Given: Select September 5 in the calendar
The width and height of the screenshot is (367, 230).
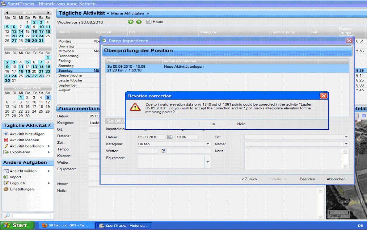Looking at the screenshot, I should (48, 97).
